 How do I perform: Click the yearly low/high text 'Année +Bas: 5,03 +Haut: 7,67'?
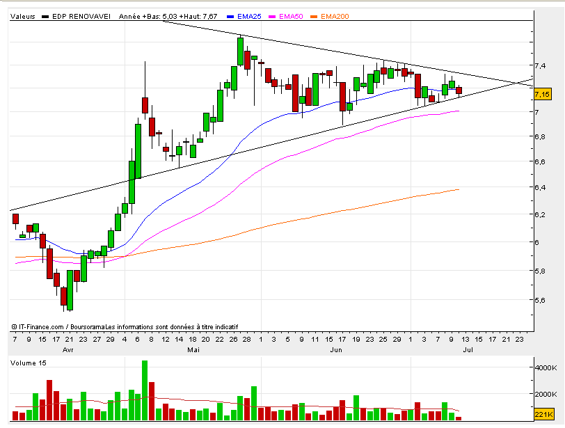click(168, 16)
